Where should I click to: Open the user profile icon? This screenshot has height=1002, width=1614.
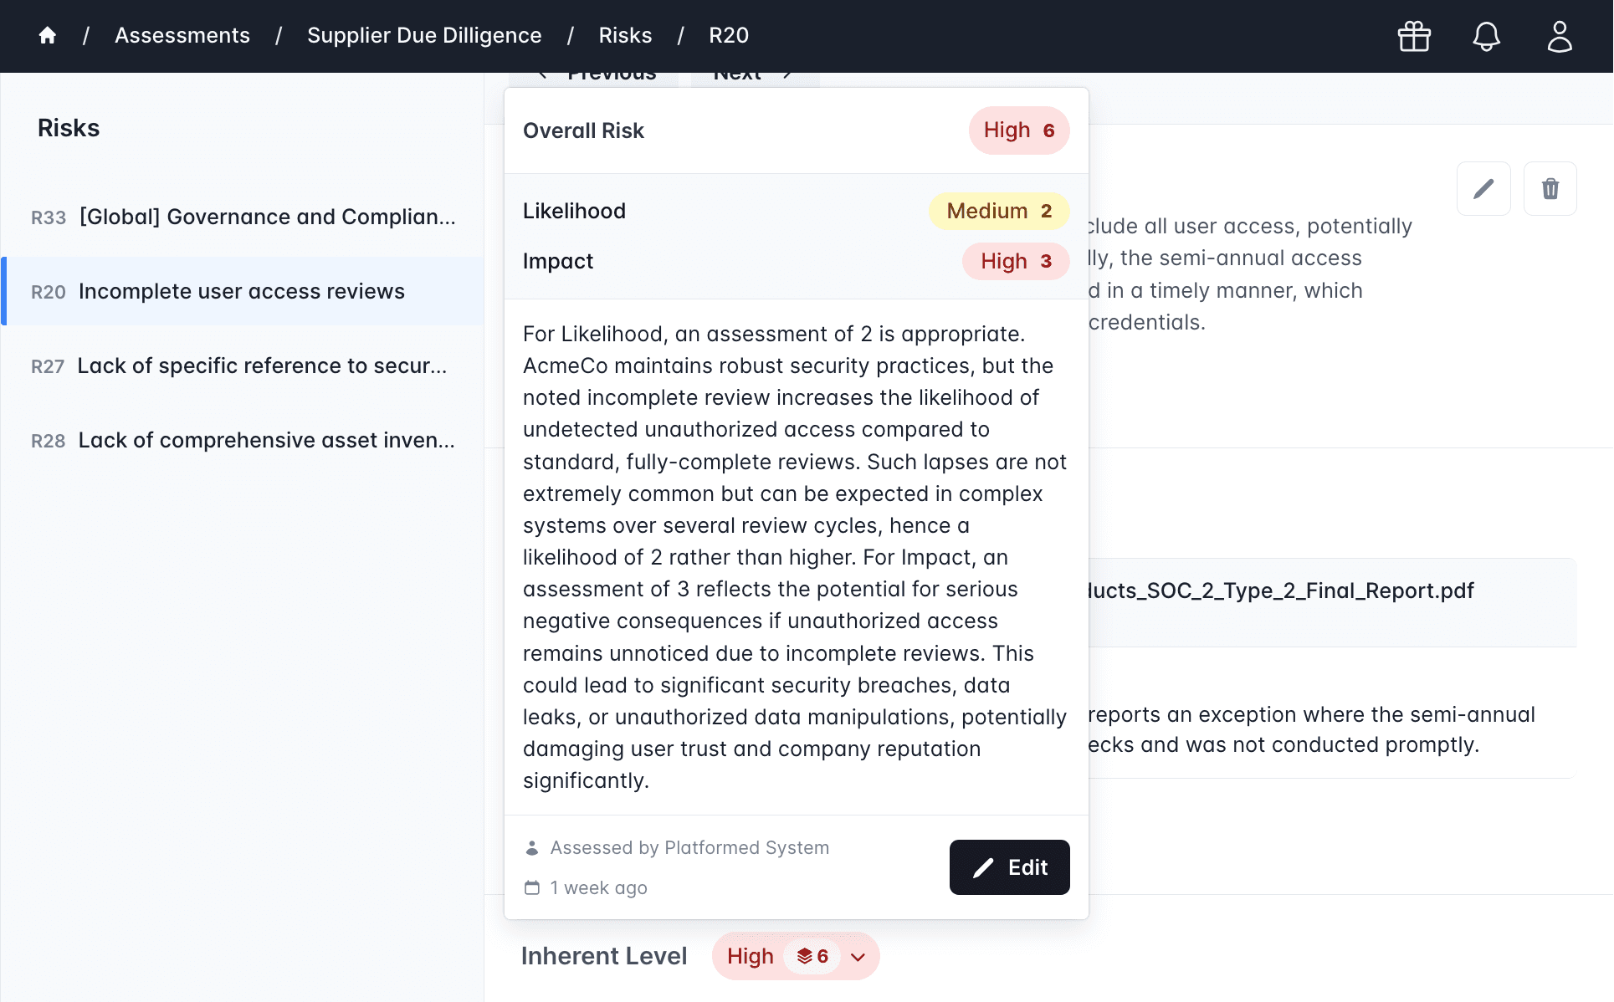[1559, 36]
